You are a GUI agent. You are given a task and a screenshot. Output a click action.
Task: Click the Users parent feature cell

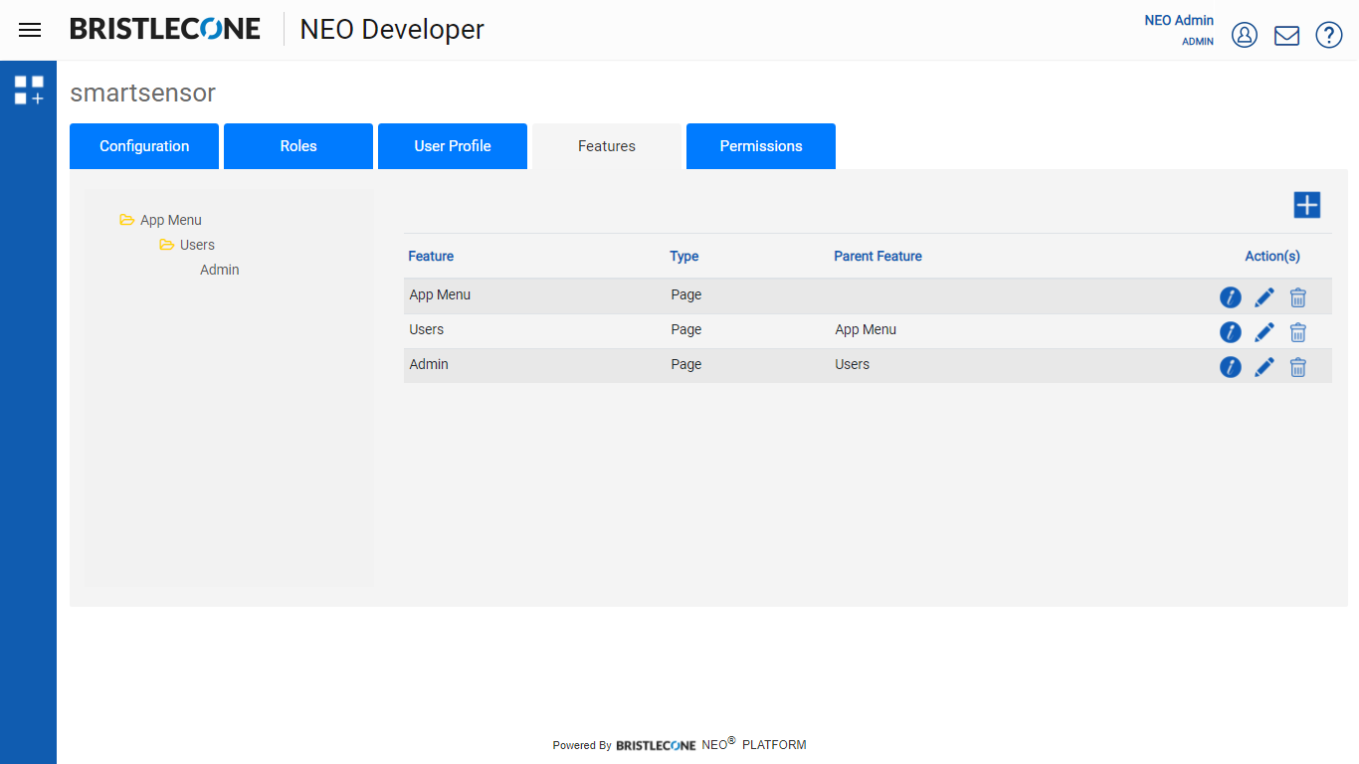click(853, 364)
